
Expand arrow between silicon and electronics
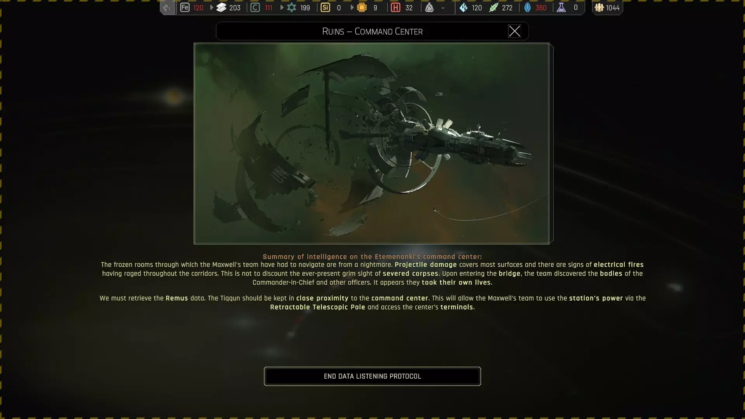coord(352,8)
